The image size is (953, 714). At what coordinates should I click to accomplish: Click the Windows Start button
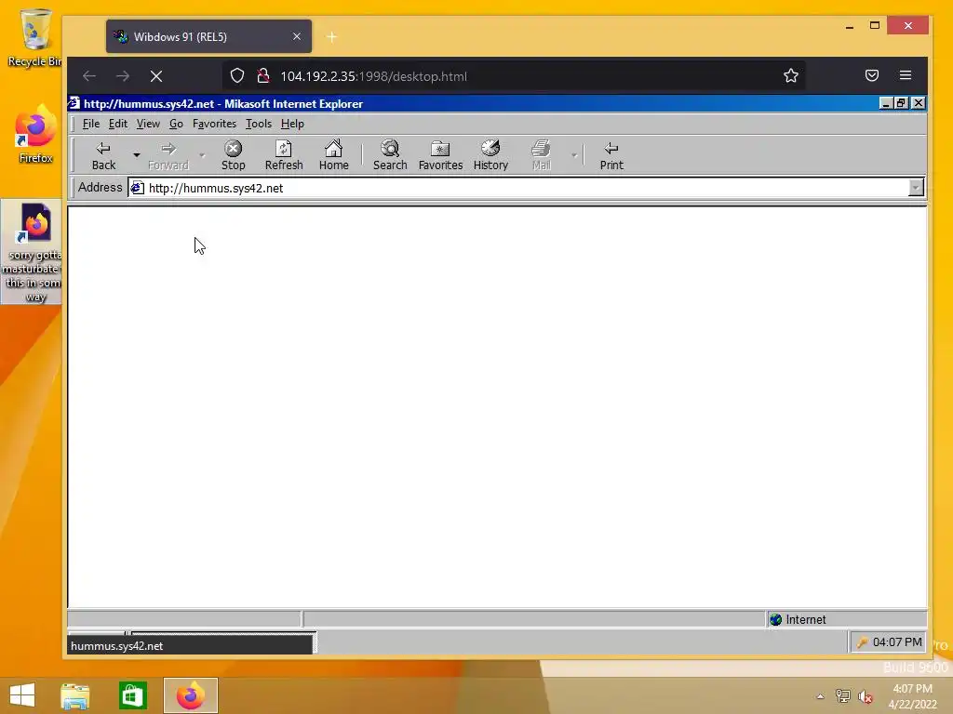22,695
